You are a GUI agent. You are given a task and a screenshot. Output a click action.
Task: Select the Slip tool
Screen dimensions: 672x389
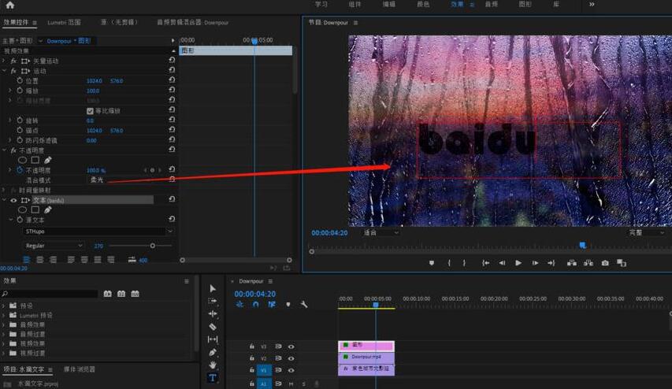point(213,339)
